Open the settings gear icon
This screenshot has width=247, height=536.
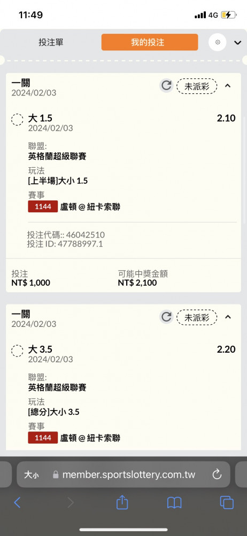coord(218,42)
